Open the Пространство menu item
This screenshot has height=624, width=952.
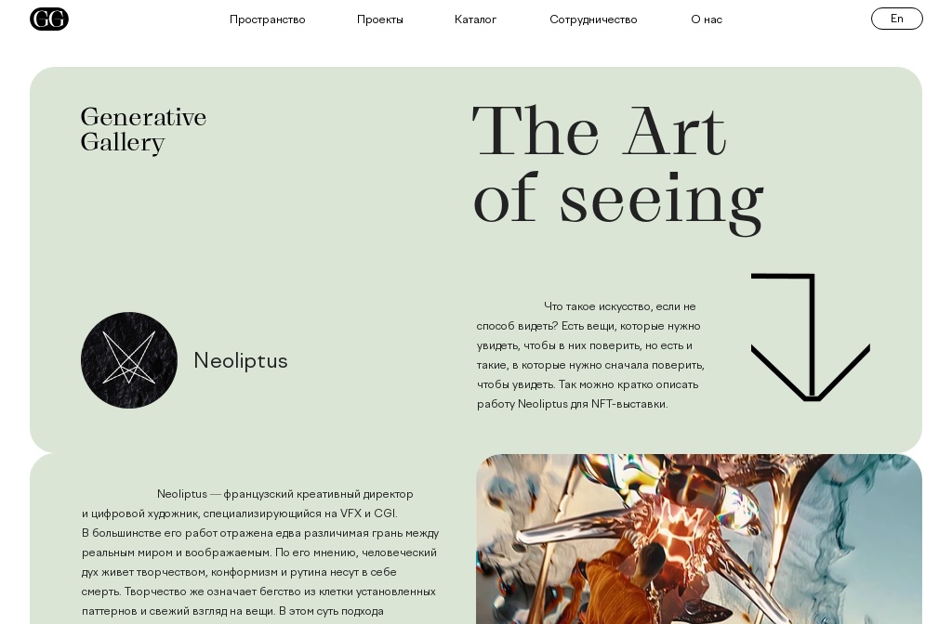(x=267, y=19)
